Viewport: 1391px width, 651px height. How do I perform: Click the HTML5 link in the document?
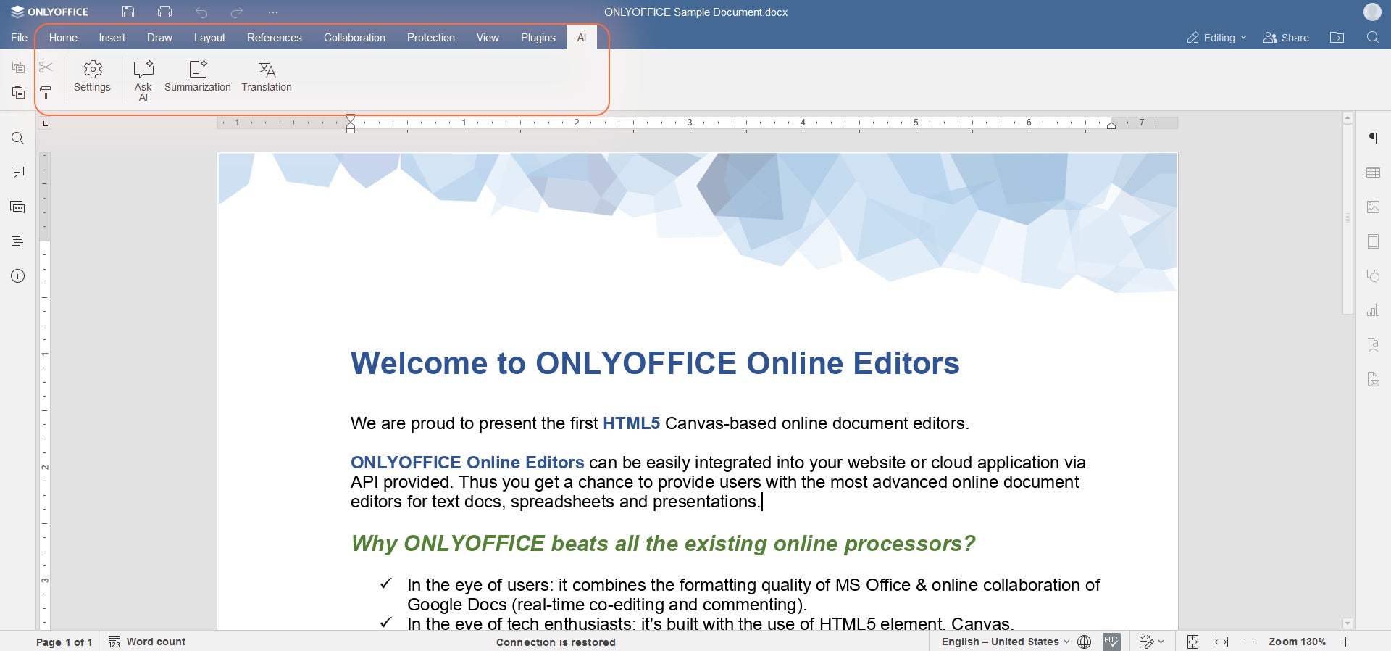pos(631,423)
